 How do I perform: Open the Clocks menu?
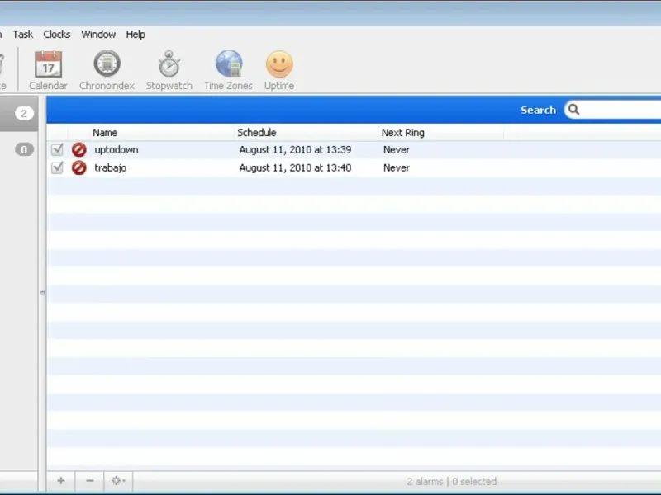point(57,35)
